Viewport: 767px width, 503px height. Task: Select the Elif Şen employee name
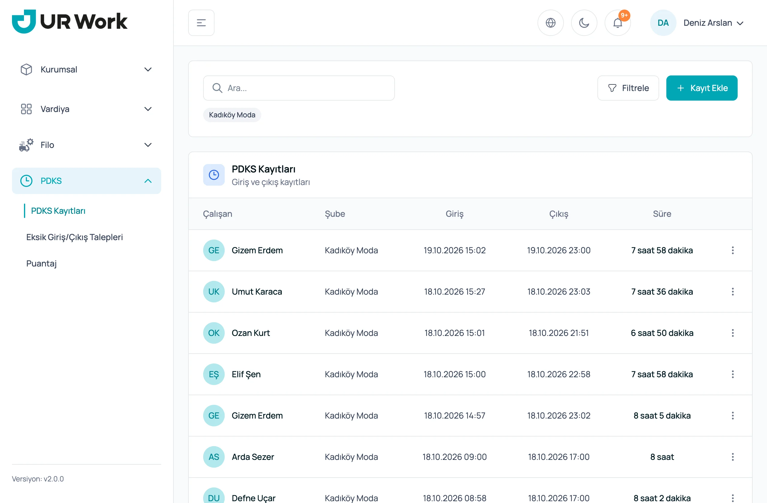pyautogui.click(x=246, y=374)
